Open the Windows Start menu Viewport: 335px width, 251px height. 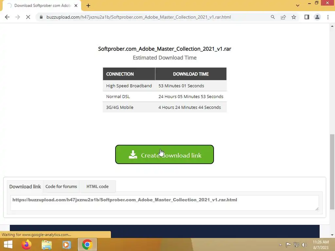[x=8, y=244]
